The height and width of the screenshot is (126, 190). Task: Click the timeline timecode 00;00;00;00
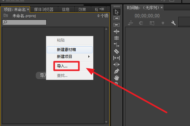pyautogui.click(x=147, y=16)
